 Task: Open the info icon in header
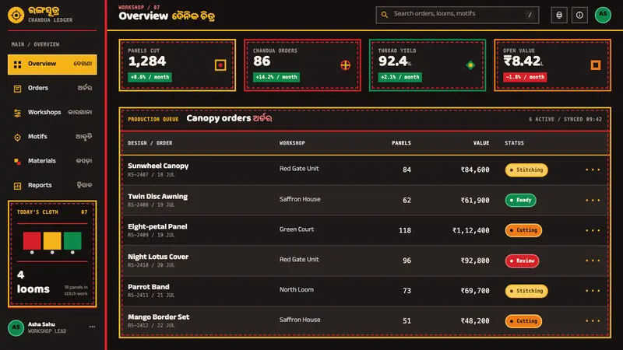(x=579, y=15)
